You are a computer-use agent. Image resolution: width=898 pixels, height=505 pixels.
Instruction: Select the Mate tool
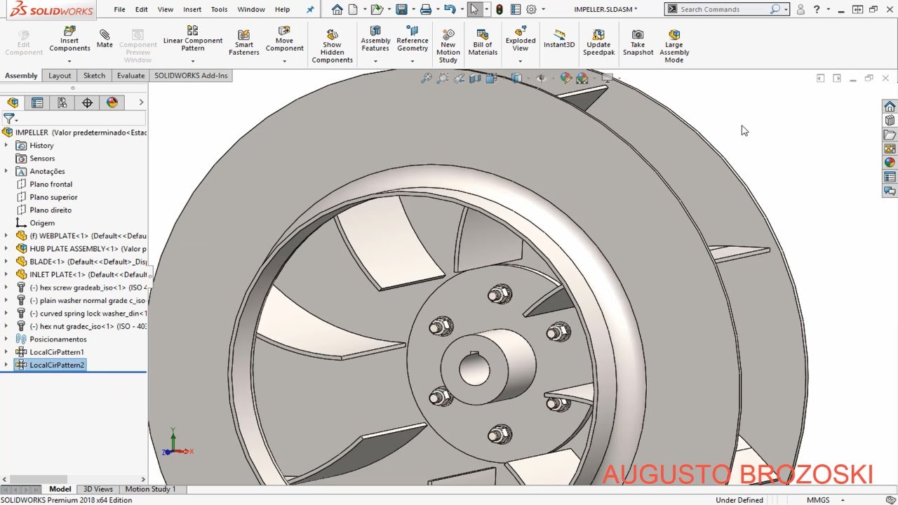pos(105,39)
